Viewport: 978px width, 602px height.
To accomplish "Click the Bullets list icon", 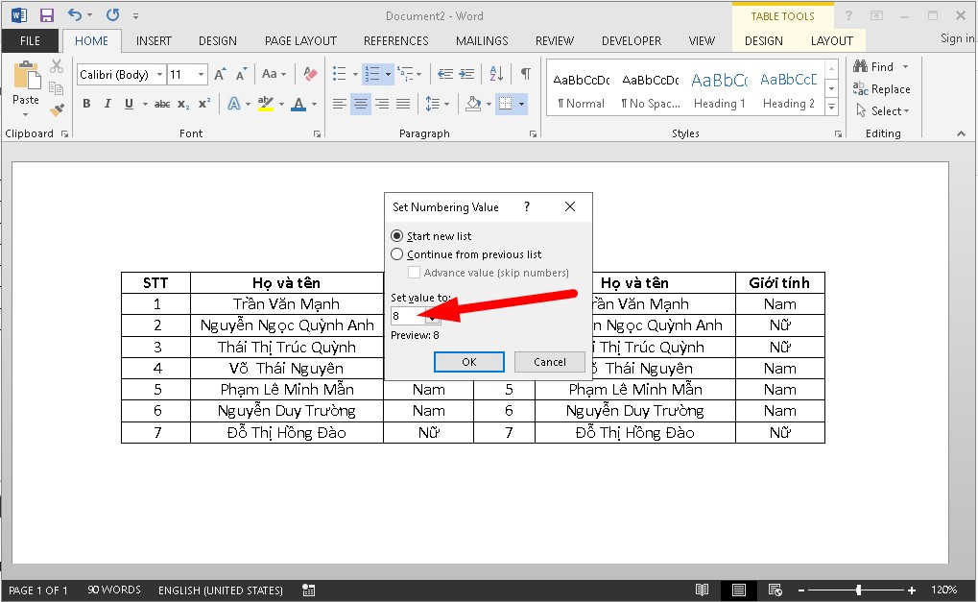I will tap(339, 74).
